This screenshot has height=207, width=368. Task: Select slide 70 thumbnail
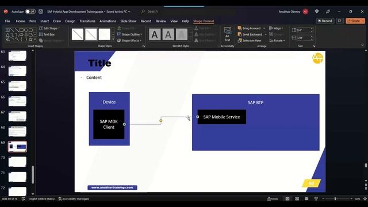17,162
